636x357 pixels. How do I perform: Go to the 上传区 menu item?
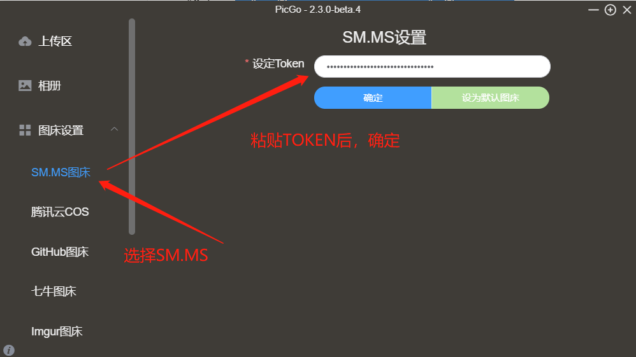click(55, 41)
